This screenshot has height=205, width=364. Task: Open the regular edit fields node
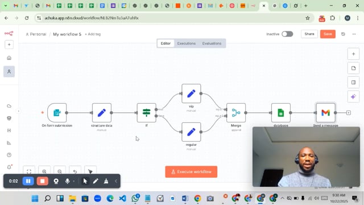191,132
